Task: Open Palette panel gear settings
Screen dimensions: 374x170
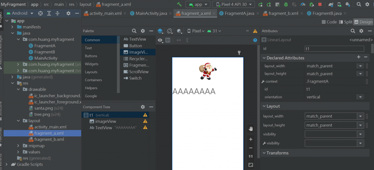Action: [x=143, y=31]
